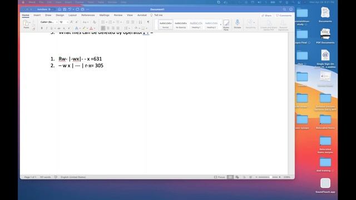
Task: Click the Comments button
Action: pyautogui.click(x=284, y=16)
